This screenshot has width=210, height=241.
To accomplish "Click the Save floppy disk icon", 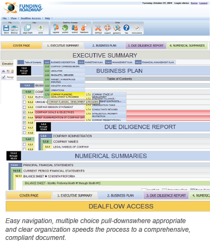I will click(x=6, y=28).
